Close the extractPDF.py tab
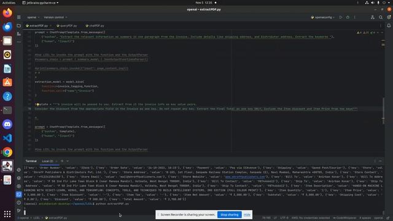The width and height of the screenshot is (393, 221). click(x=50, y=26)
